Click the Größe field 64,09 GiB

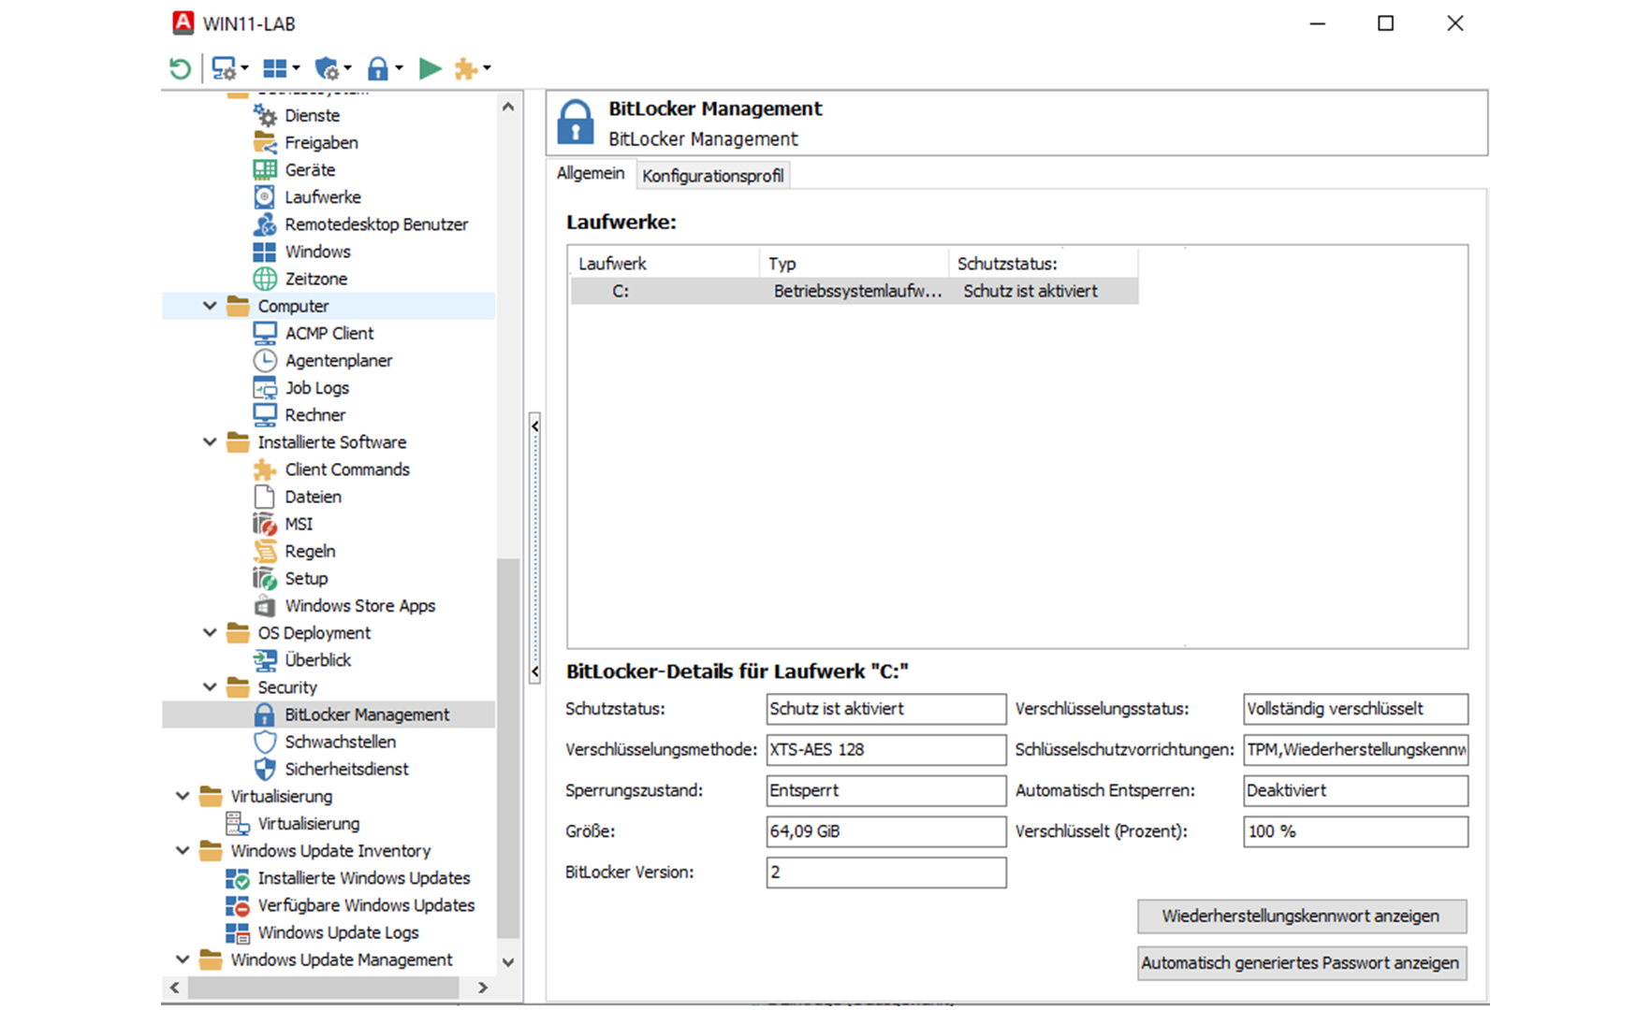point(886,831)
